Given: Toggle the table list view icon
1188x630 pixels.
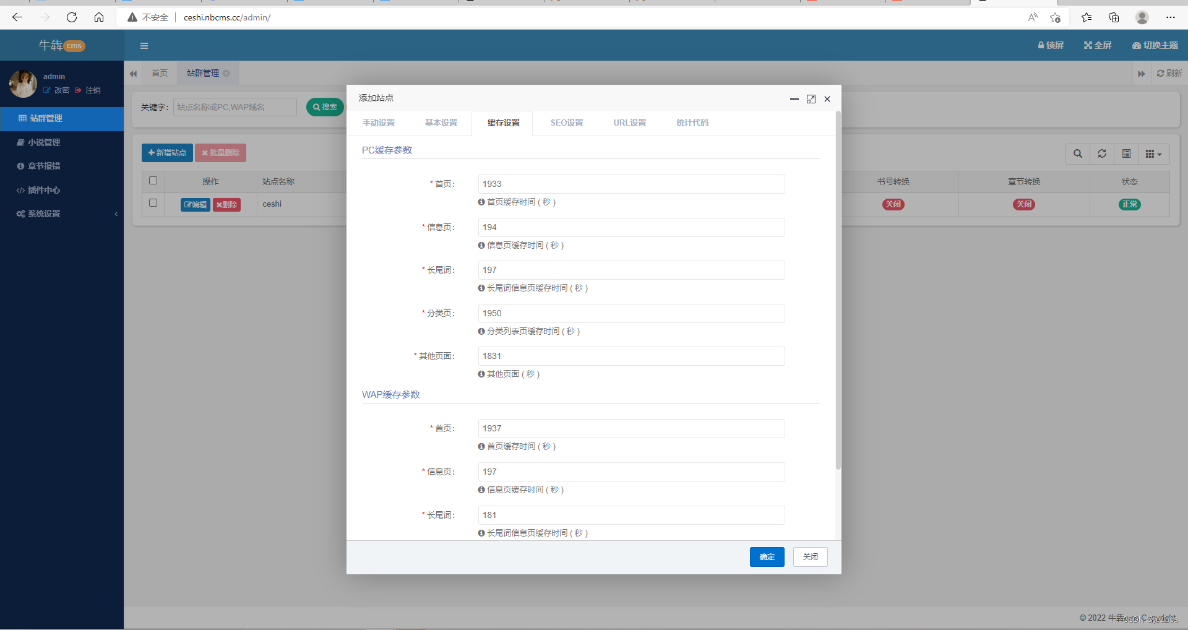Looking at the screenshot, I should pyautogui.click(x=1126, y=154).
